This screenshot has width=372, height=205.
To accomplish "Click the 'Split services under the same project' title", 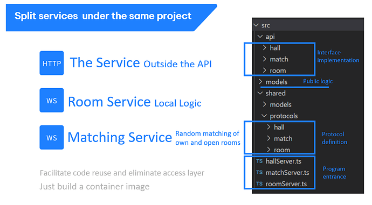I will (103, 16).
